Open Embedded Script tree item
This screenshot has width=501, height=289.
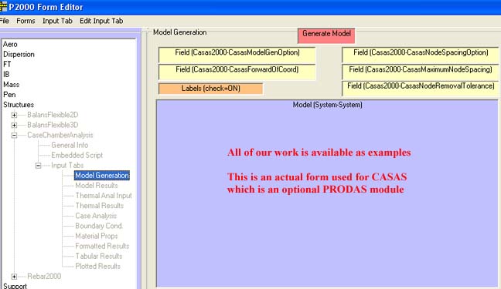click(77, 156)
